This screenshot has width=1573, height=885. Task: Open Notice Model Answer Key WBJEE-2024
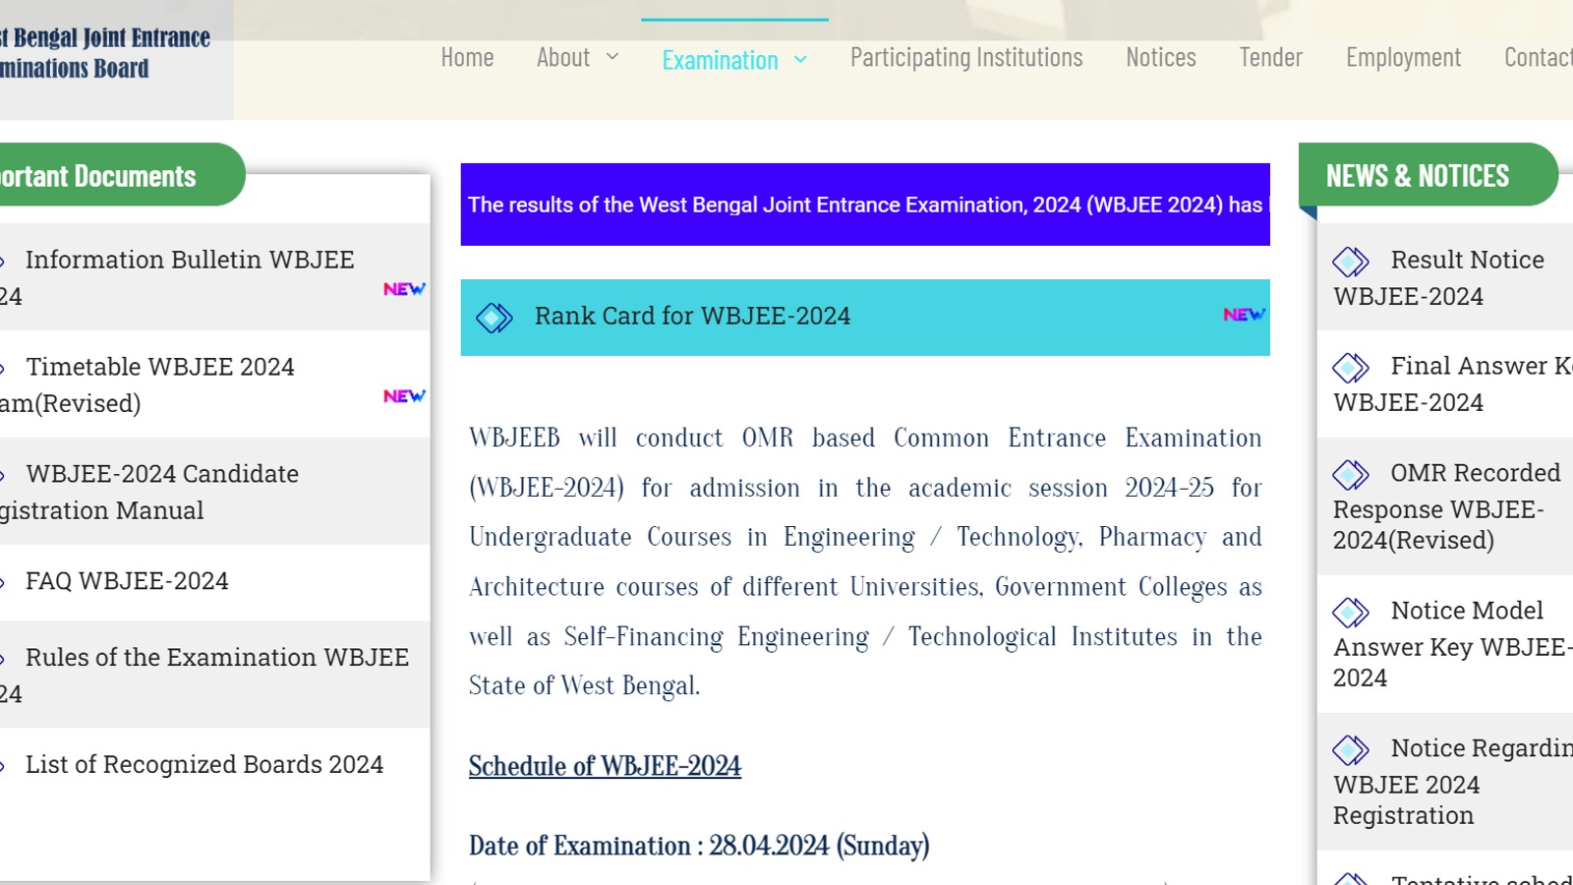click(1453, 643)
